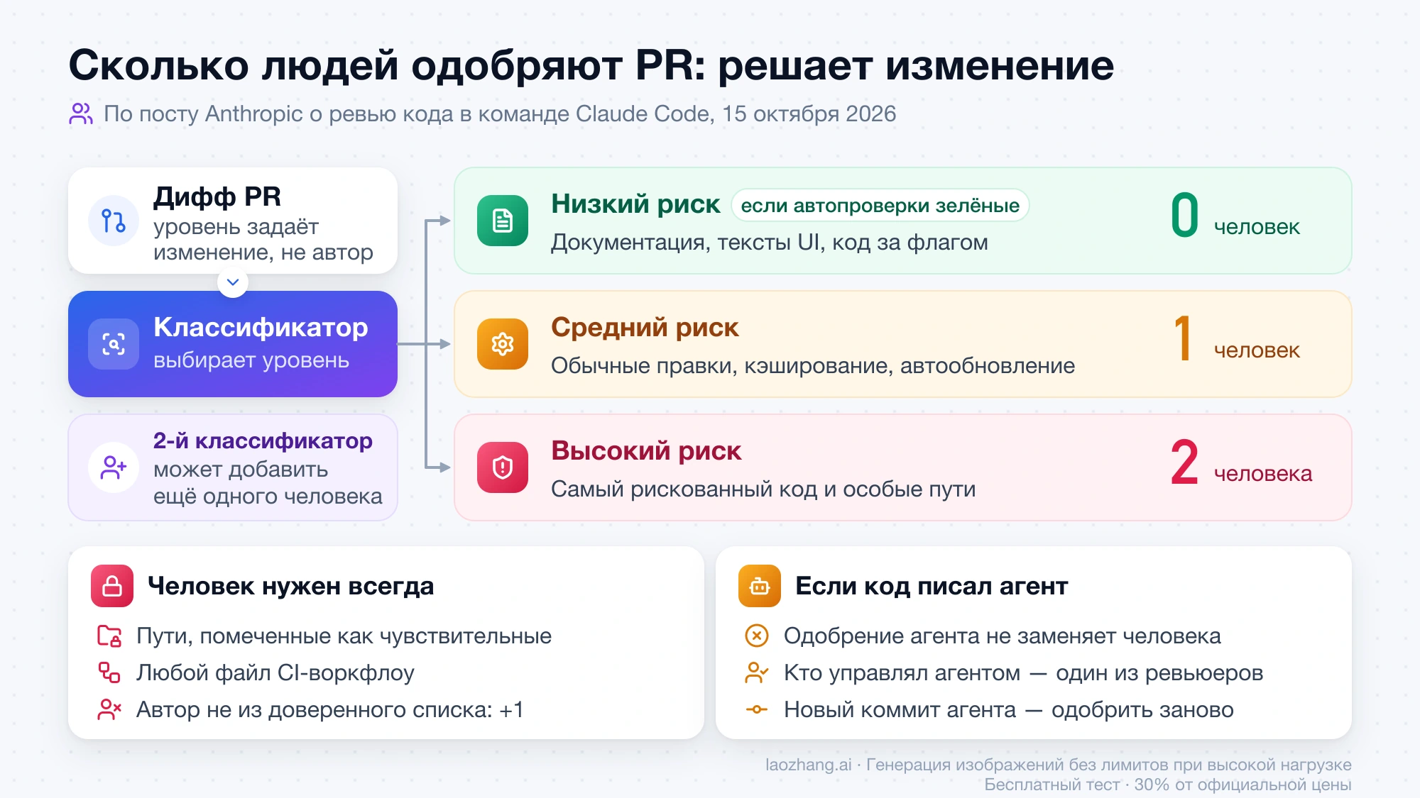1420x798 pixels.
Task: Click 'Одобрение агента не заменяет человека'
Action: 1003,636
